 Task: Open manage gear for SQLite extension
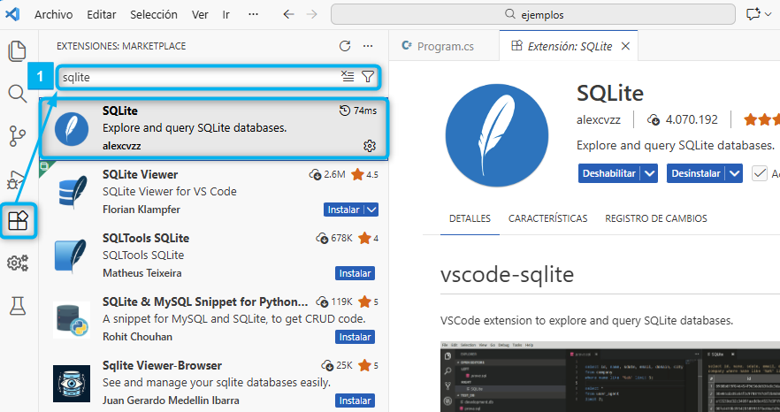click(370, 145)
